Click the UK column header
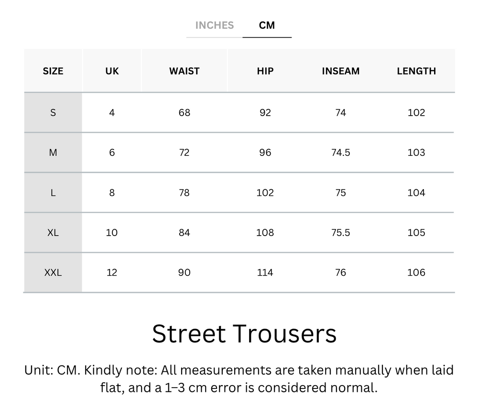 click(112, 71)
